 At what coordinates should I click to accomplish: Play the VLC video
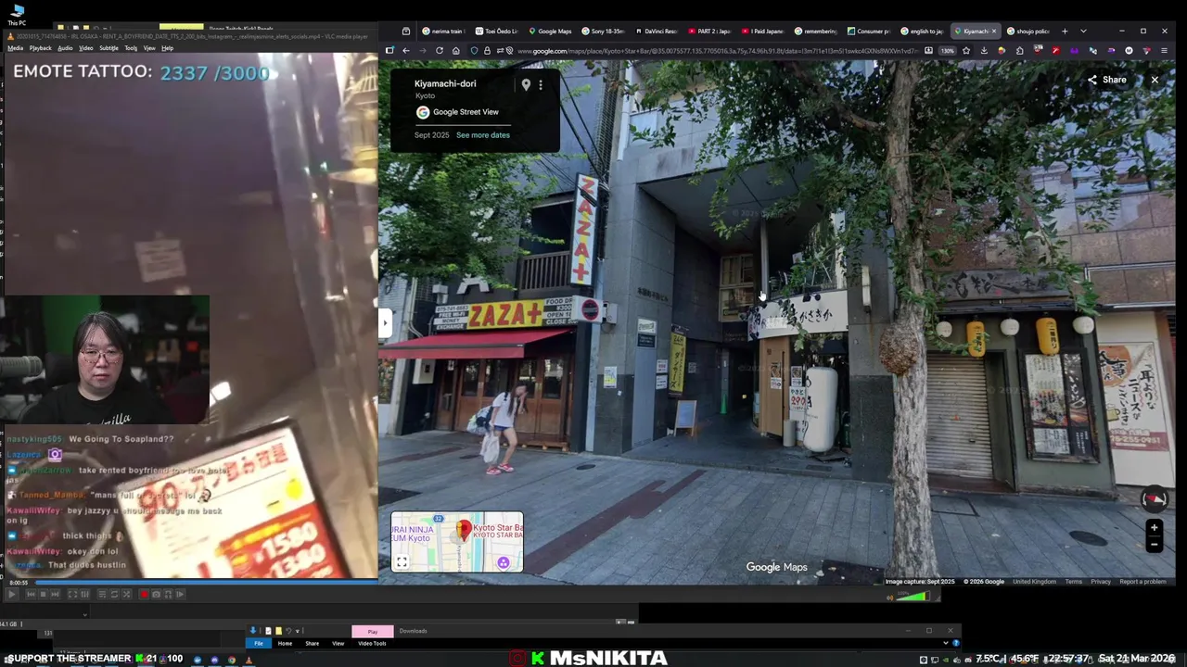tap(12, 594)
